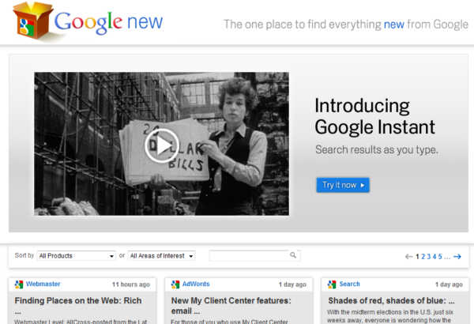Viewport: 474px width, 324px height.
Task: Click the video thumbnail image
Action: click(x=161, y=144)
